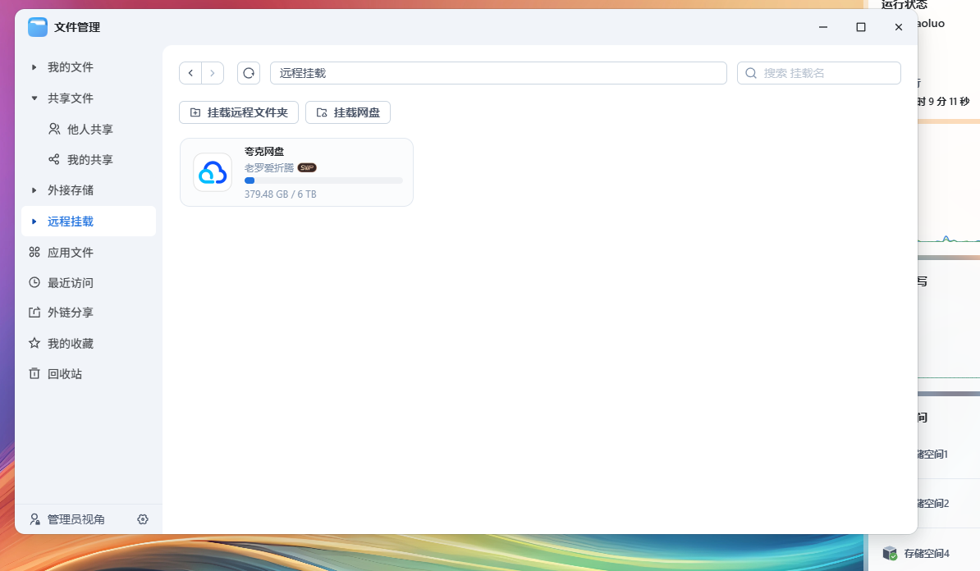Expand the 远程挂载 tree arrow
This screenshot has width=980, height=571.
point(34,222)
